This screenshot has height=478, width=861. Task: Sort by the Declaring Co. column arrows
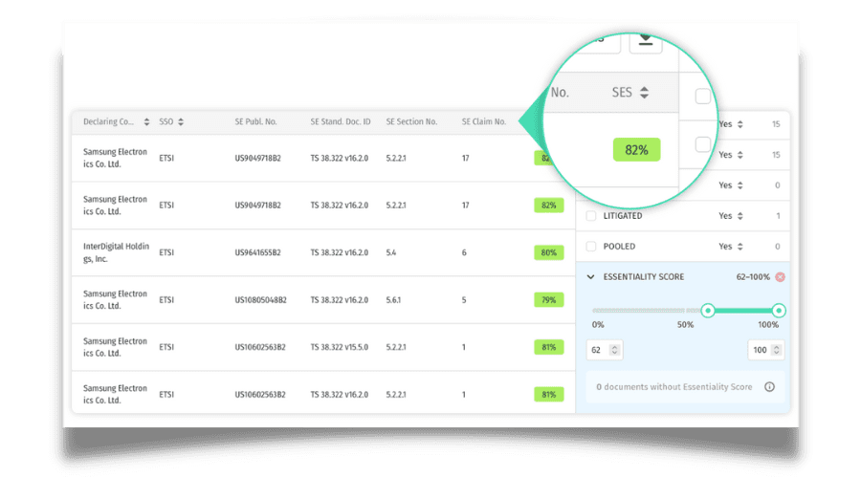coord(146,121)
